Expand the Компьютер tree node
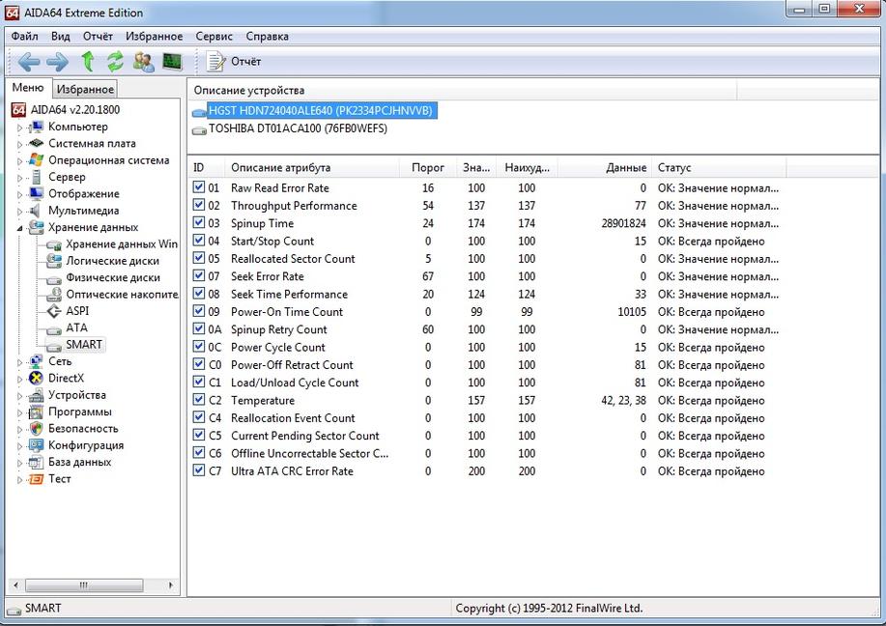 19,128
